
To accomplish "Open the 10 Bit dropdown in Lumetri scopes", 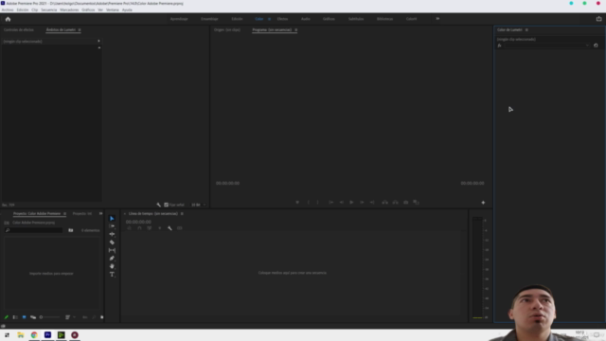I will (x=199, y=205).
